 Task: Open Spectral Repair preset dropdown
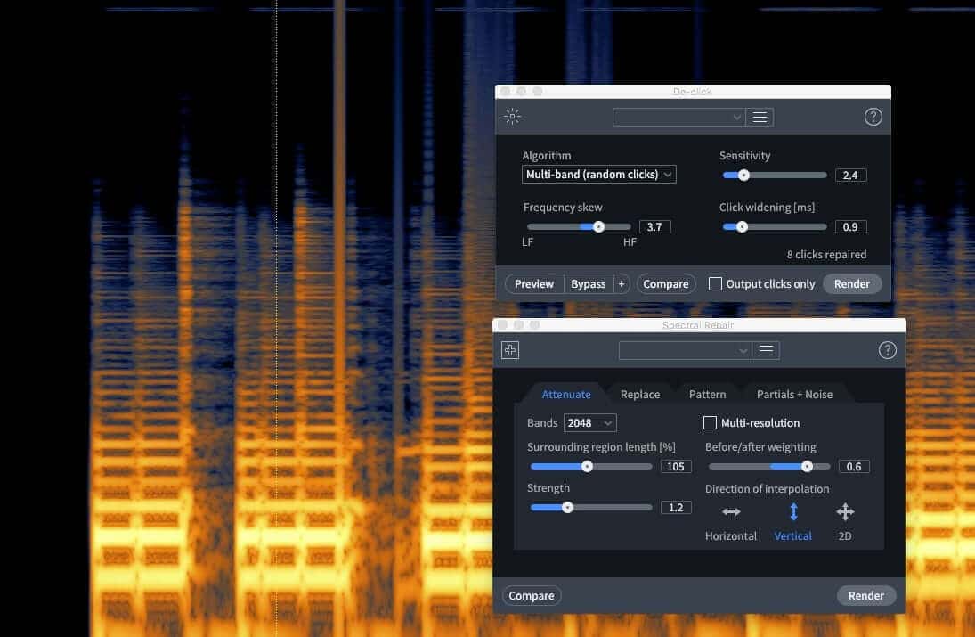click(x=685, y=351)
